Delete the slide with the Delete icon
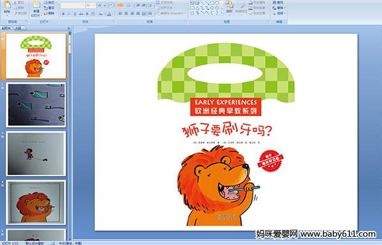 click(49, 13)
